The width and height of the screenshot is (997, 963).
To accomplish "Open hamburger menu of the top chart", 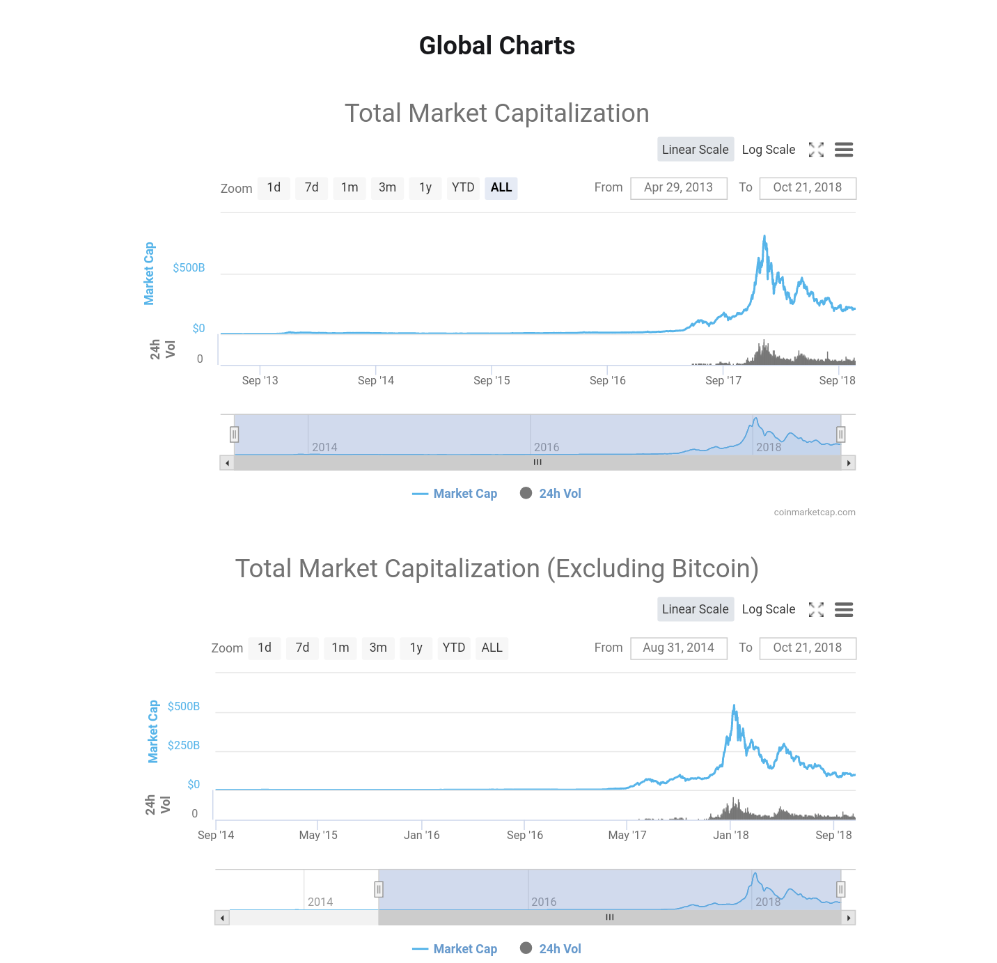I will (844, 150).
